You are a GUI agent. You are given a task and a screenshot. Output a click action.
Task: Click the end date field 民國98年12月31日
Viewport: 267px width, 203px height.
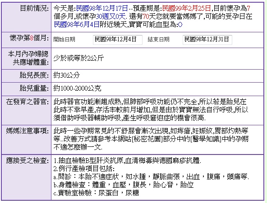[x=207, y=40]
